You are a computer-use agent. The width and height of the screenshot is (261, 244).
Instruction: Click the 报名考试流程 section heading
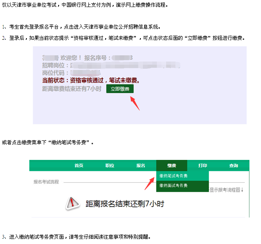pyautogui.click(x=46, y=182)
